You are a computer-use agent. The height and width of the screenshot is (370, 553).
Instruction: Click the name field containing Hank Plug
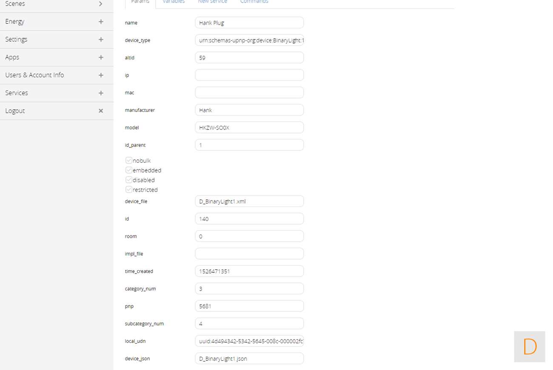(249, 23)
